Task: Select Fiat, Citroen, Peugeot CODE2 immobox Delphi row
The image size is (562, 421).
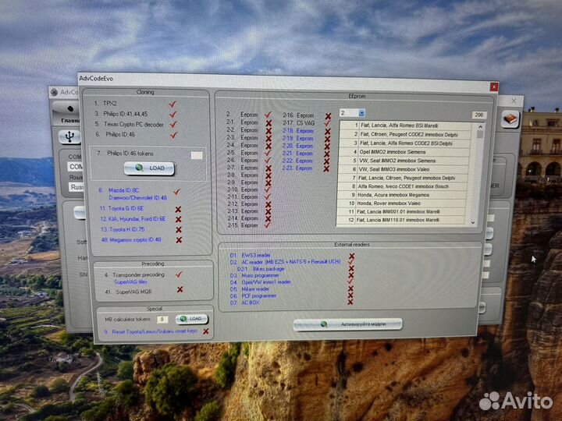Action: click(405, 135)
